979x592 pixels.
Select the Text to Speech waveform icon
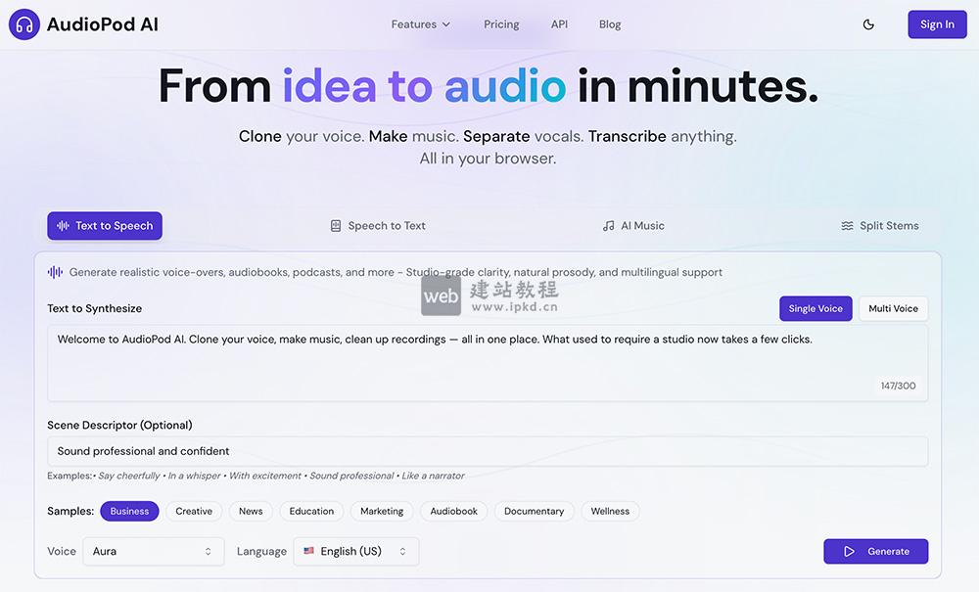pyautogui.click(x=63, y=225)
